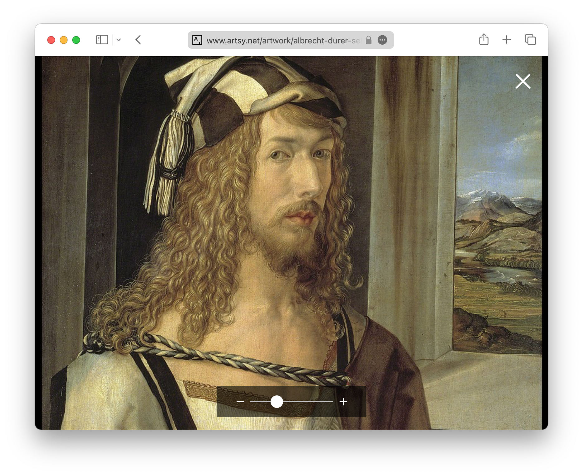
Task: Open the page options ellipsis menu
Action: tap(382, 40)
